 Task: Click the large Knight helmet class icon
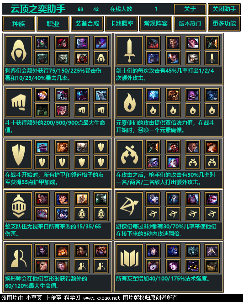coord(19,206)
